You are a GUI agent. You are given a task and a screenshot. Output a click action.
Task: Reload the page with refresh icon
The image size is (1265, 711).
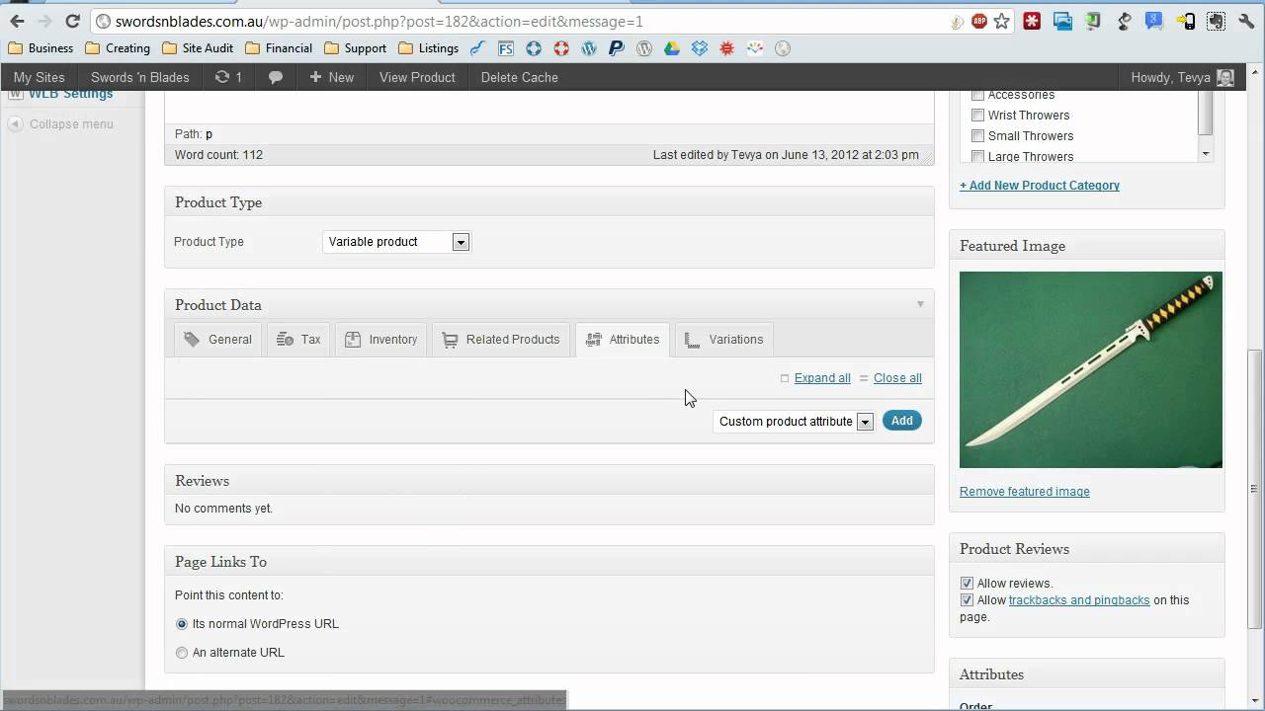pos(72,21)
